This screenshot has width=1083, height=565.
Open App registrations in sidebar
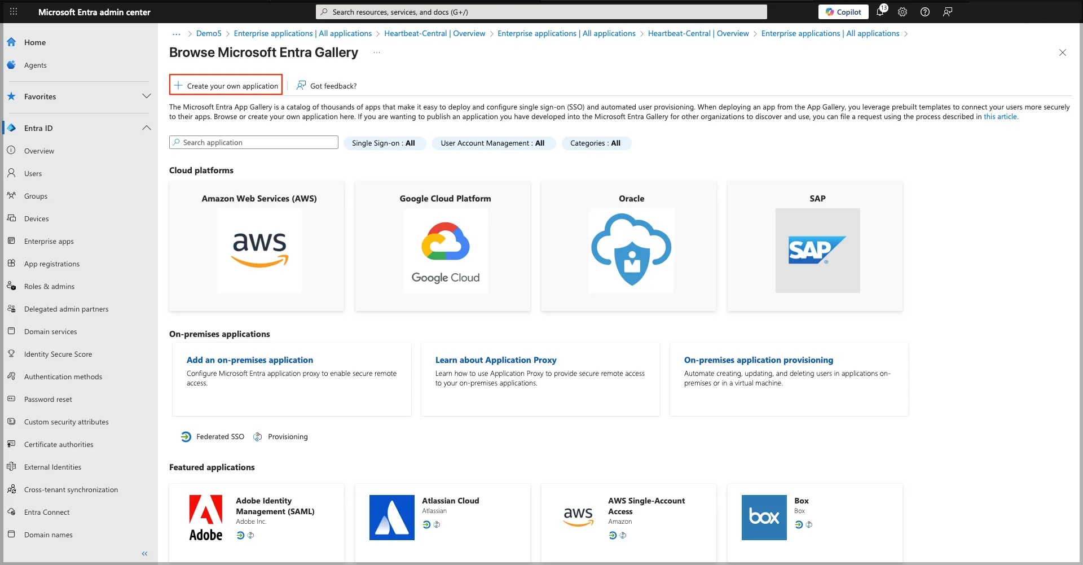(52, 264)
